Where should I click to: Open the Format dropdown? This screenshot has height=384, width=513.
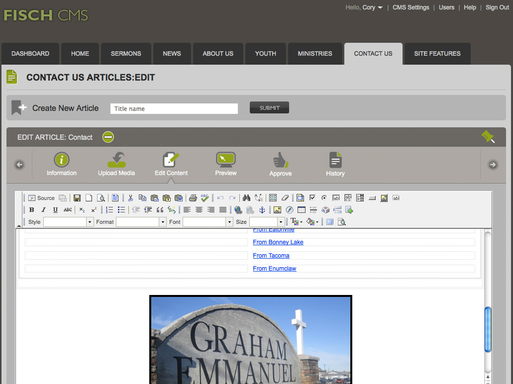(141, 222)
